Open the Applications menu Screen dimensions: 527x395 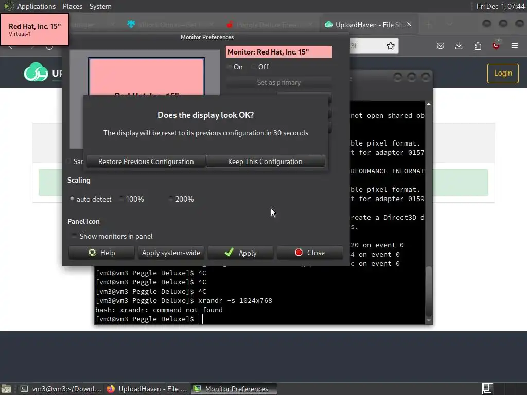pos(37,6)
